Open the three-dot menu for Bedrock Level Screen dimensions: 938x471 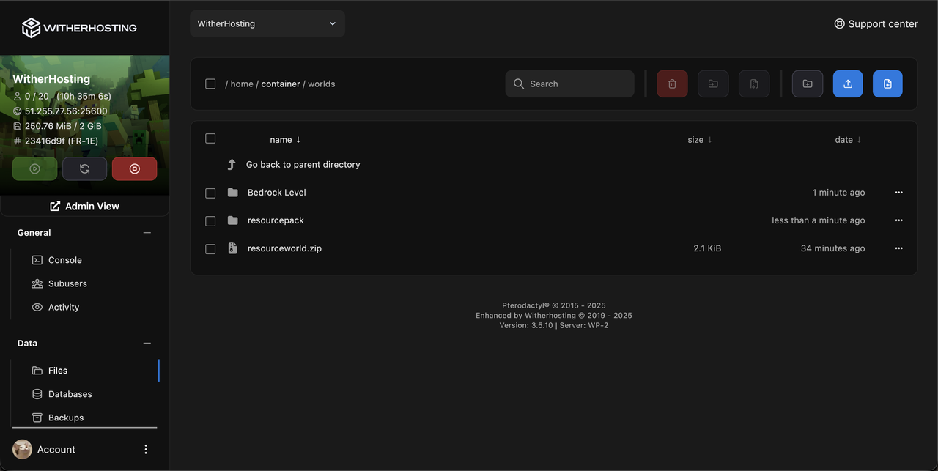pos(899,193)
